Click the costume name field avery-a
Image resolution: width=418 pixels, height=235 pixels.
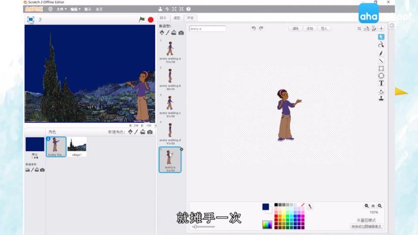click(208, 29)
